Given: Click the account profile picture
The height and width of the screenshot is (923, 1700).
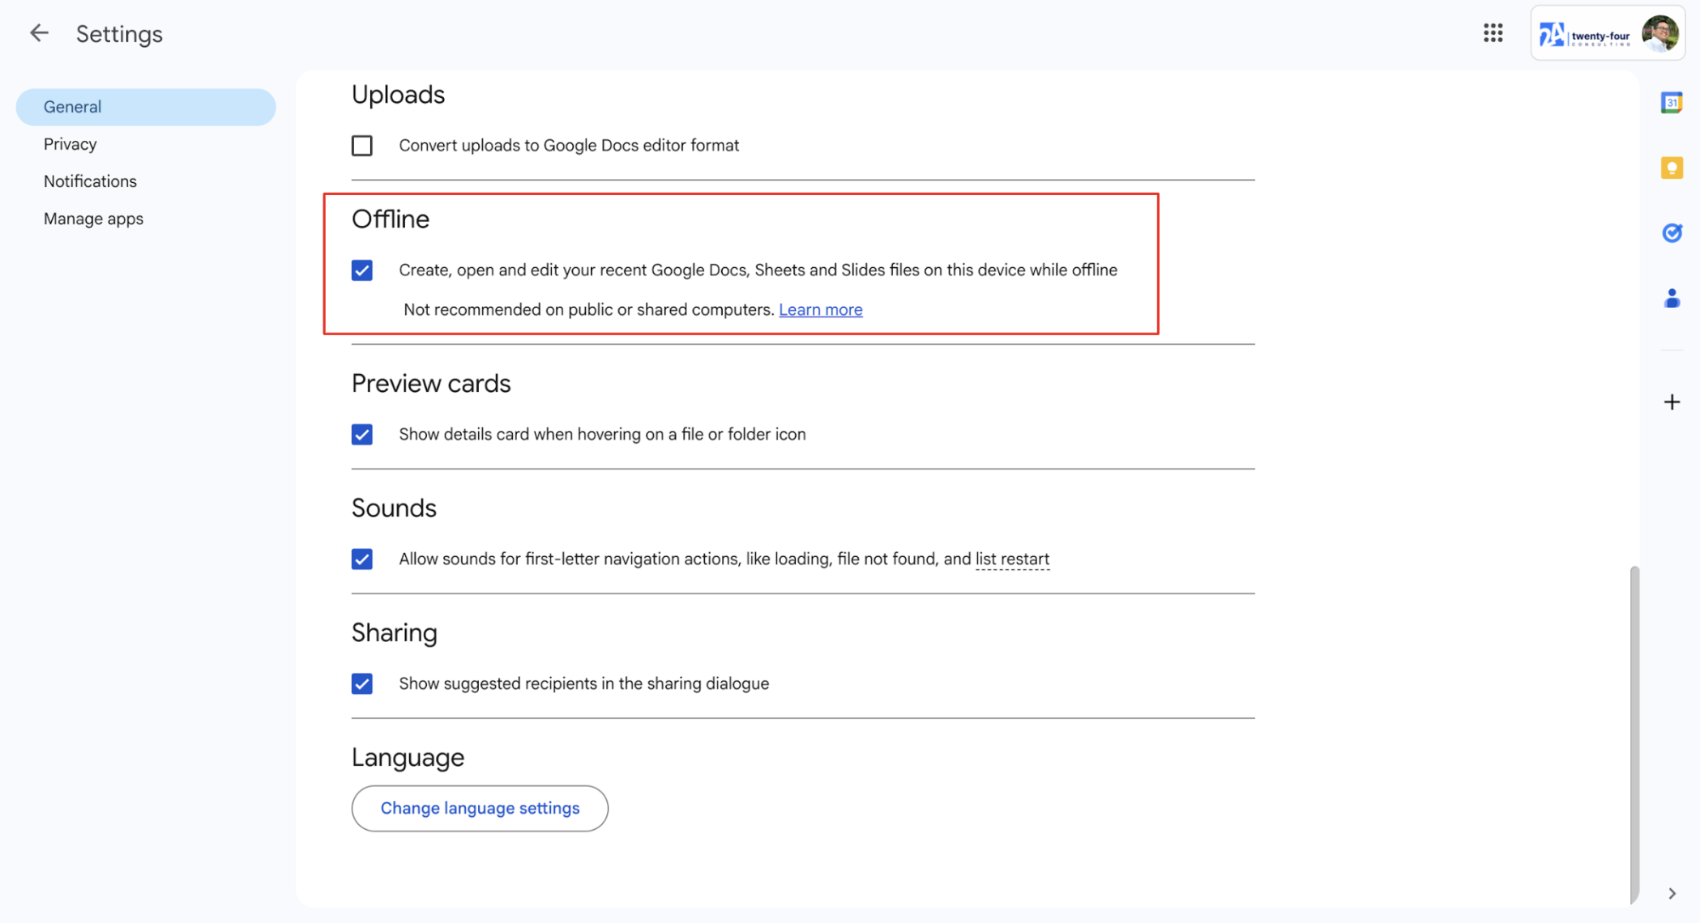Looking at the screenshot, I should click(x=1659, y=34).
